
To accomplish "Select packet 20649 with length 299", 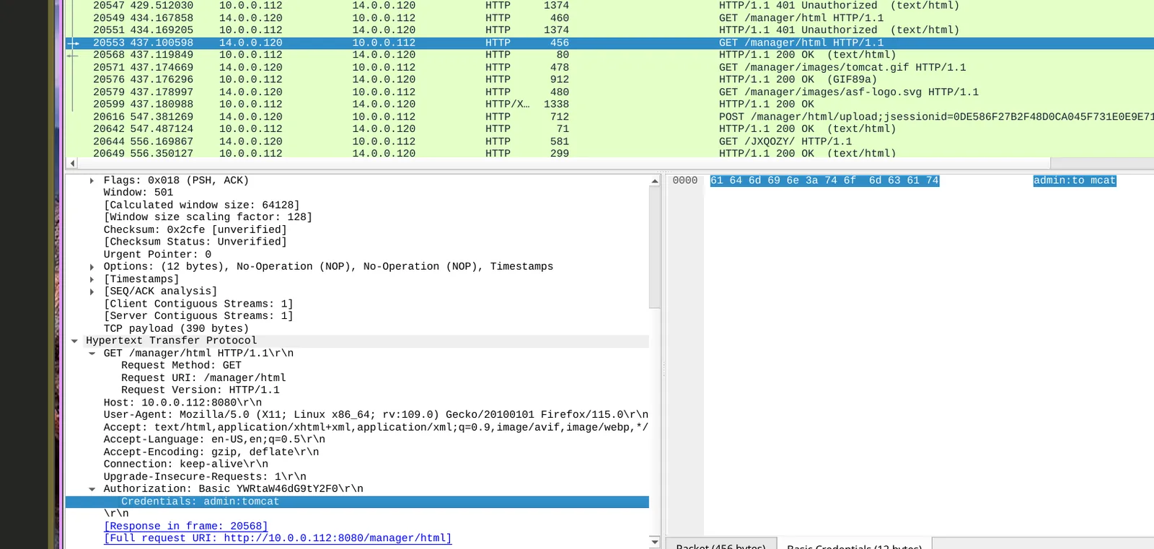I will 609,154.
